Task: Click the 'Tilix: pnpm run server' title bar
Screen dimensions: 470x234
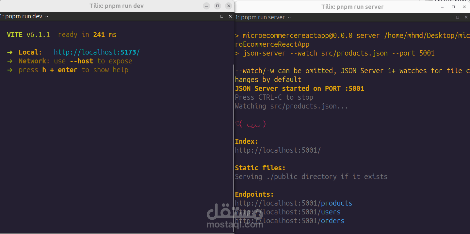Action: point(352,7)
